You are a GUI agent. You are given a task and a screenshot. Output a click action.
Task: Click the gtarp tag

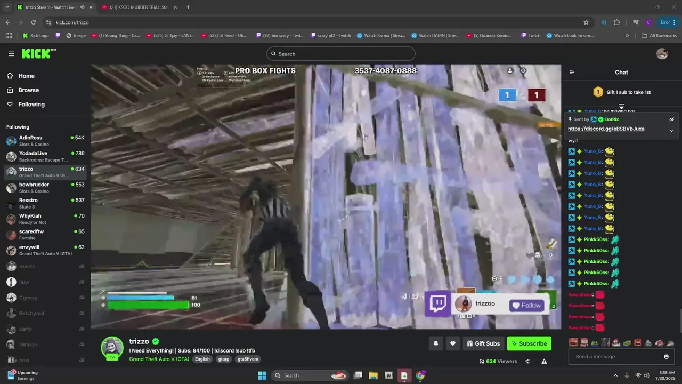point(223,359)
